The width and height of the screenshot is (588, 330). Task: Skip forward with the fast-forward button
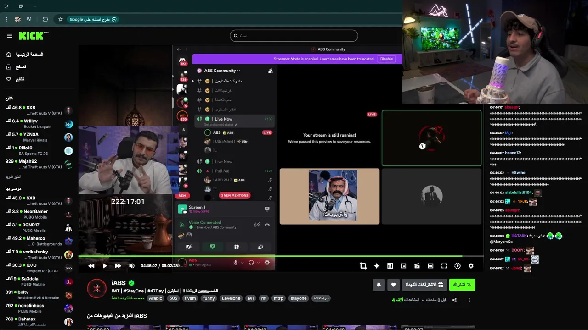118,266
